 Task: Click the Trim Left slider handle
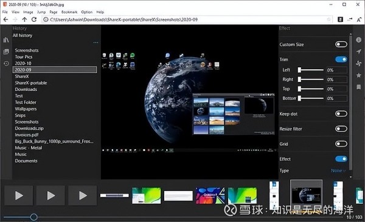pyautogui.click(x=299, y=70)
